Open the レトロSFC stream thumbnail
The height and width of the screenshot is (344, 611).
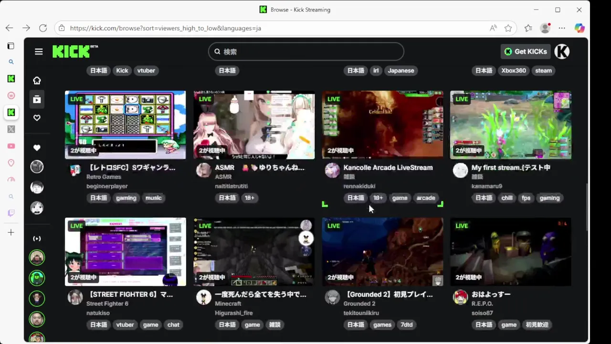pyautogui.click(x=126, y=125)
